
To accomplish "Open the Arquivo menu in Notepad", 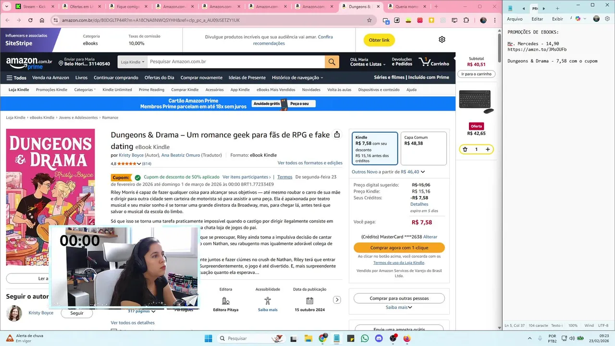I will [x=515, y=19].
